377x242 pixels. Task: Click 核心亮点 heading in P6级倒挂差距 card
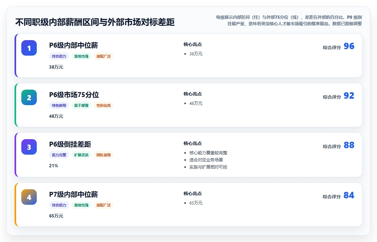(x=193, y=143)
